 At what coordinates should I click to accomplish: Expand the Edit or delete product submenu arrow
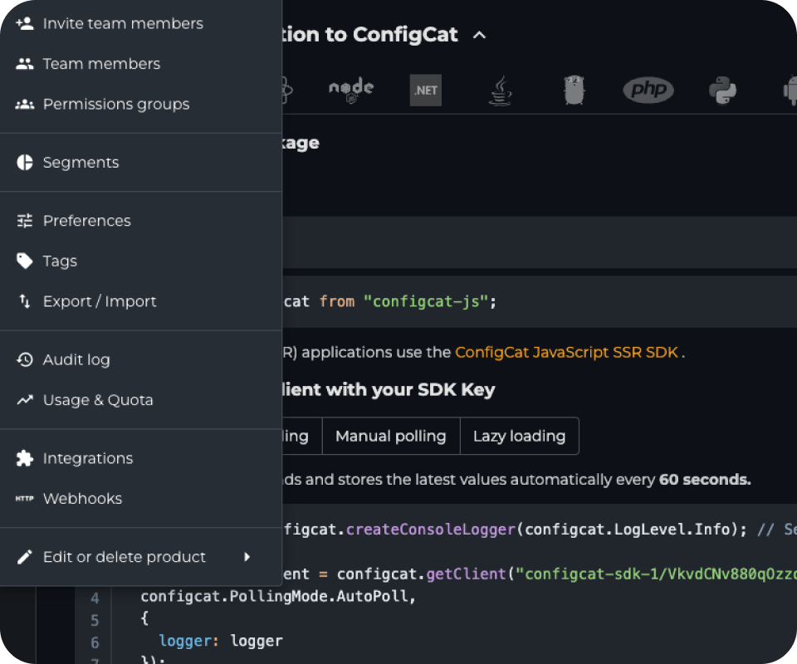[x=247, y=557]
